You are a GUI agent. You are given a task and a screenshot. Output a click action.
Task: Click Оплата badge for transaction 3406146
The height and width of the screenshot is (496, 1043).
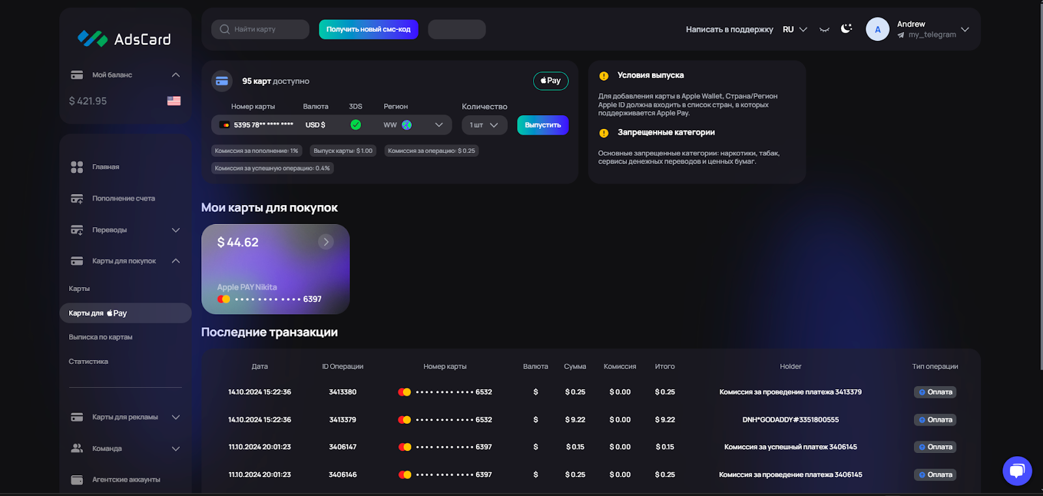coord(935,475)
